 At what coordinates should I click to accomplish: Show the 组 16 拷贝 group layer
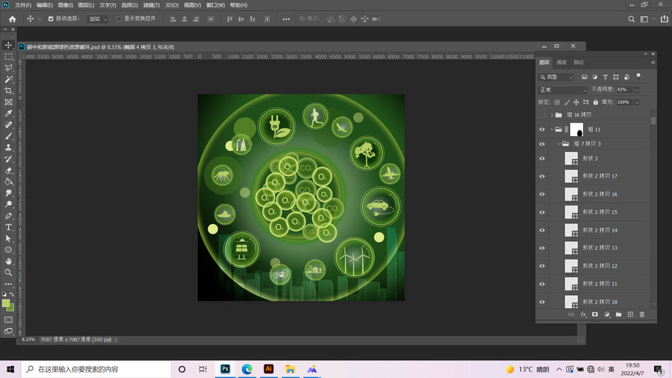pos(542,115)
